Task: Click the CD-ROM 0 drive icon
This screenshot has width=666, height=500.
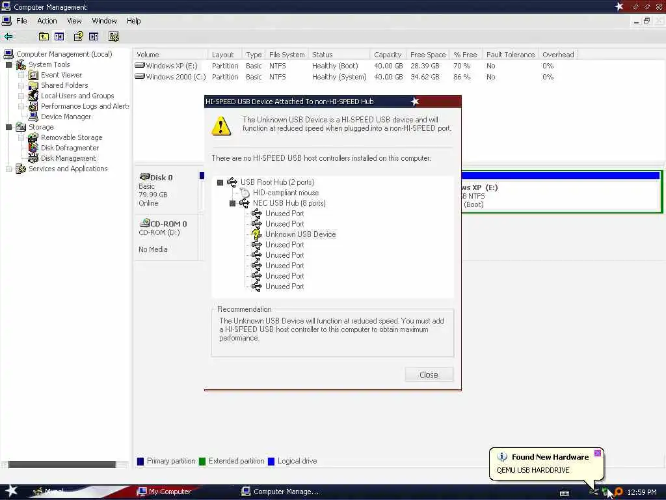Action: (x=145, y=223)
